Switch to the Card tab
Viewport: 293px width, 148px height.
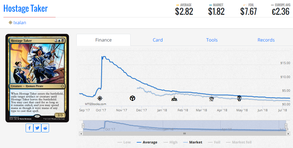point(158,40)
